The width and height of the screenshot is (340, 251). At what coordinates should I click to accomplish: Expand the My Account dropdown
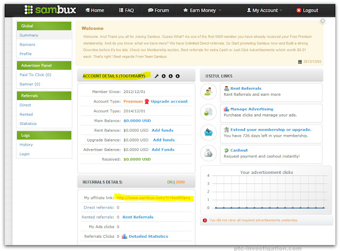click(x=265, y=11)
